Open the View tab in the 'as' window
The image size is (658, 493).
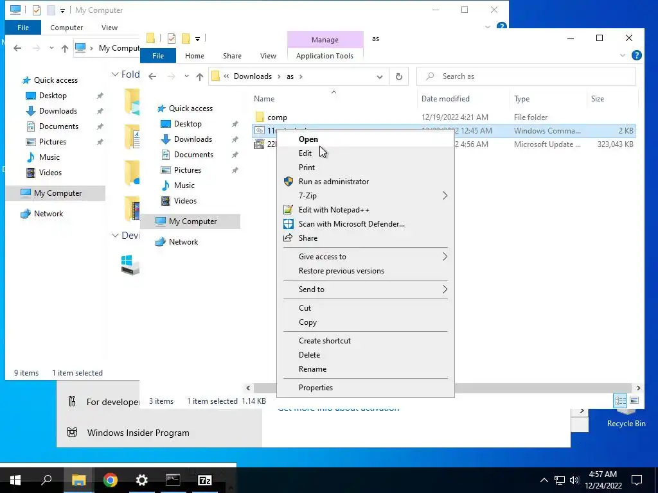click(x=268, y=56)
